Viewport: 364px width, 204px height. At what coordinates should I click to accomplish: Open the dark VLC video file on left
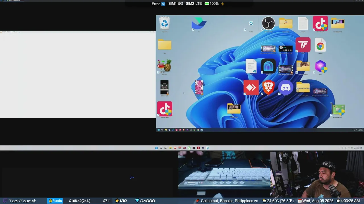point(164,87)
